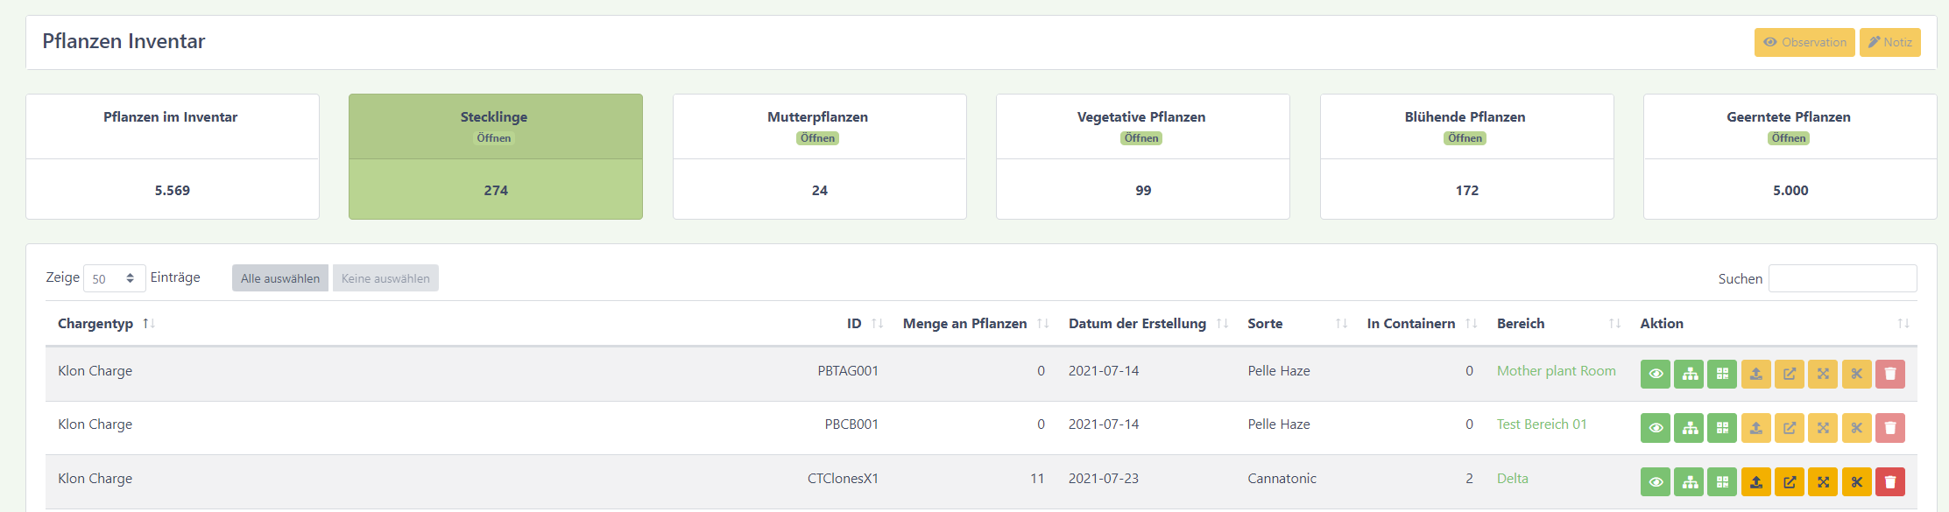Click the trash delete icon for CTClonesX1

point(1889,482)
